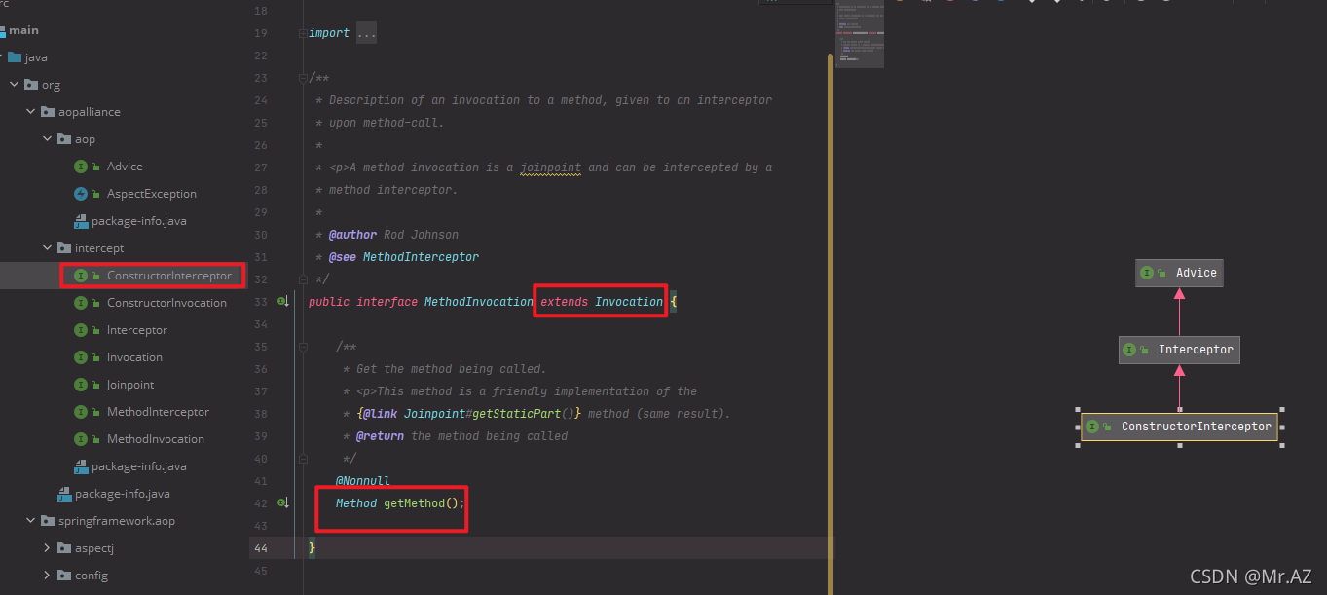1327x595 pixels.
Task: Collapse the intercept package node
Action: (47, 248)
